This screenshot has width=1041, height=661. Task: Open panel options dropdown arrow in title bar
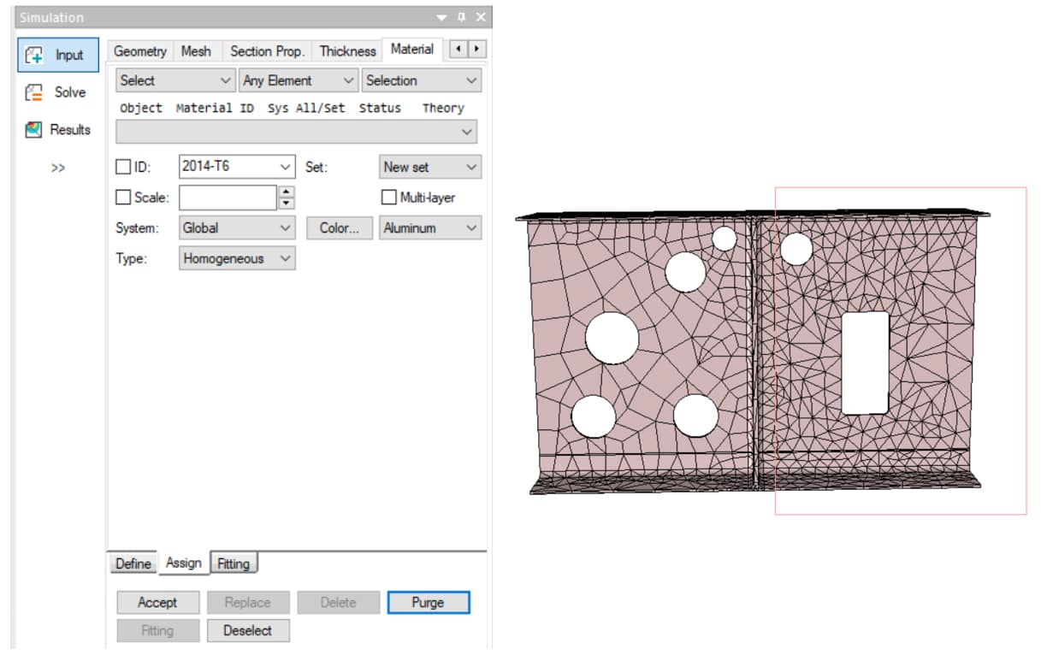coord(441,17)
